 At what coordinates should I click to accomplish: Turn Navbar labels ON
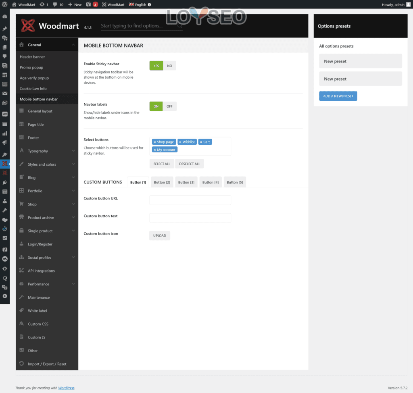point(156,106)
